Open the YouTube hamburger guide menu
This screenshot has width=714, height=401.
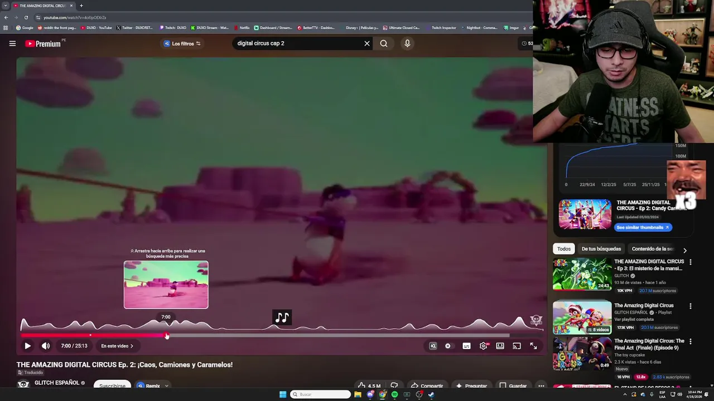pyautogui.click(x=12, y=43)
